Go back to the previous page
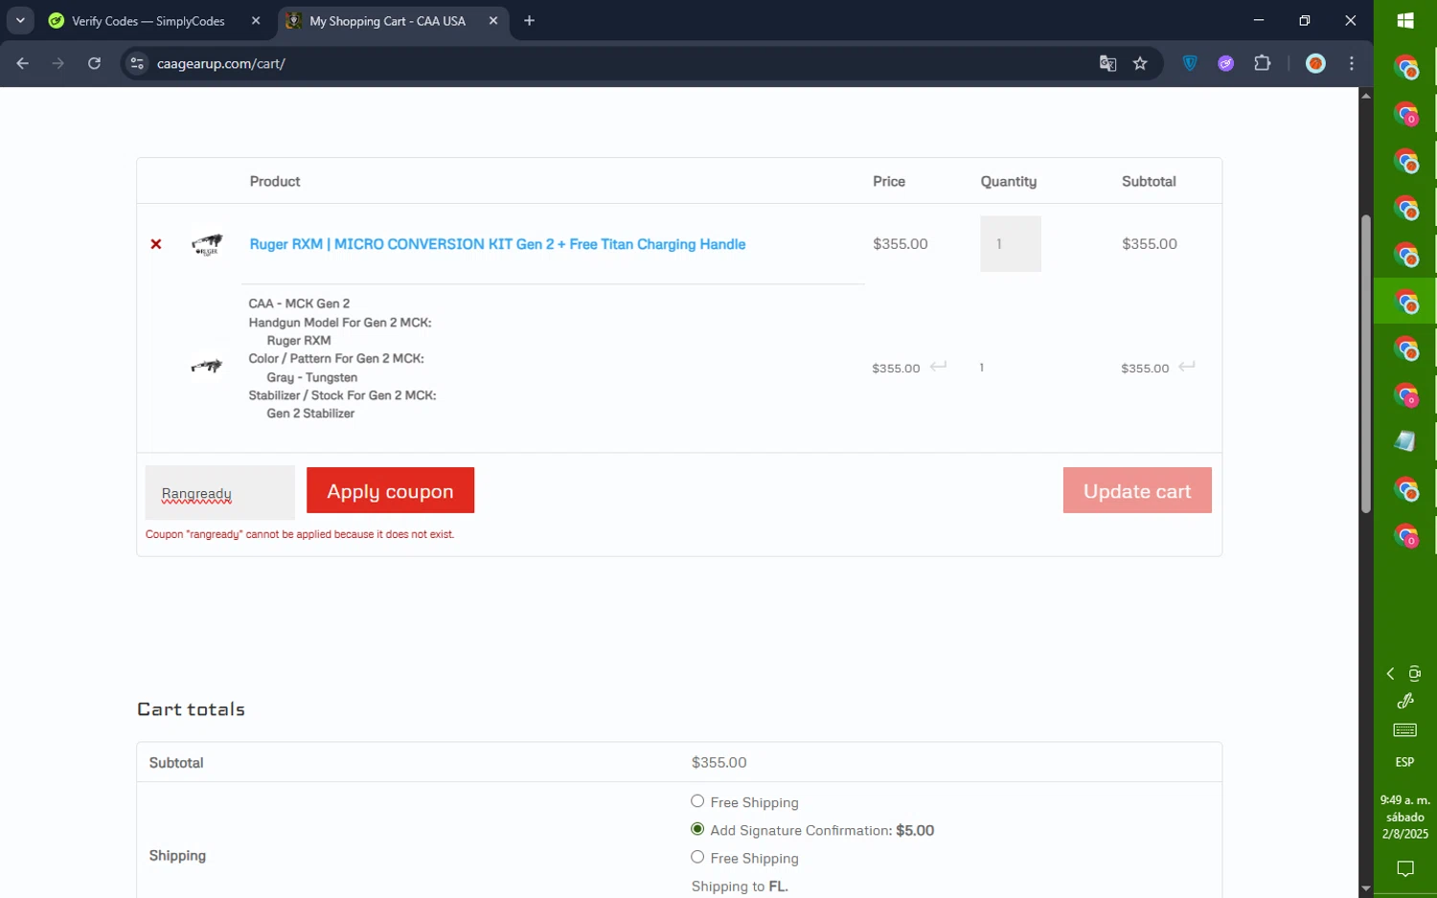Image resolution: width=1437 pixels, height=898 pixels. 23,63
